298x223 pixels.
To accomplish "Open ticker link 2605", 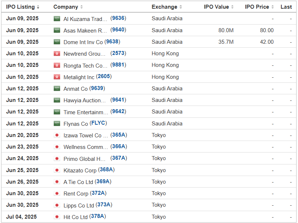I will point(104,76).
